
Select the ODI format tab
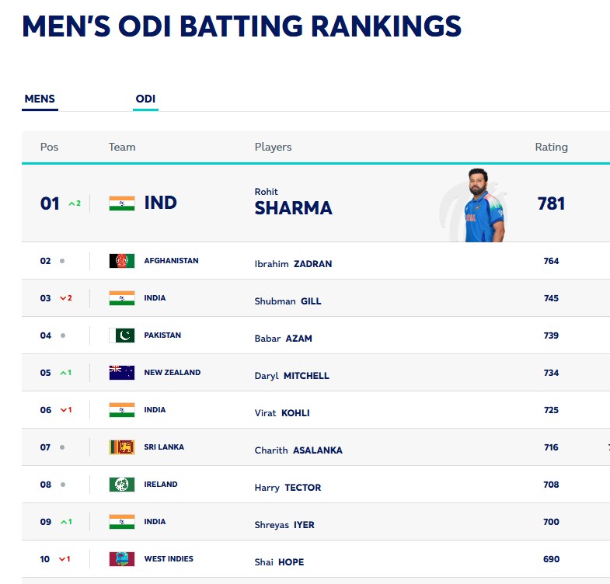(145, 99)
